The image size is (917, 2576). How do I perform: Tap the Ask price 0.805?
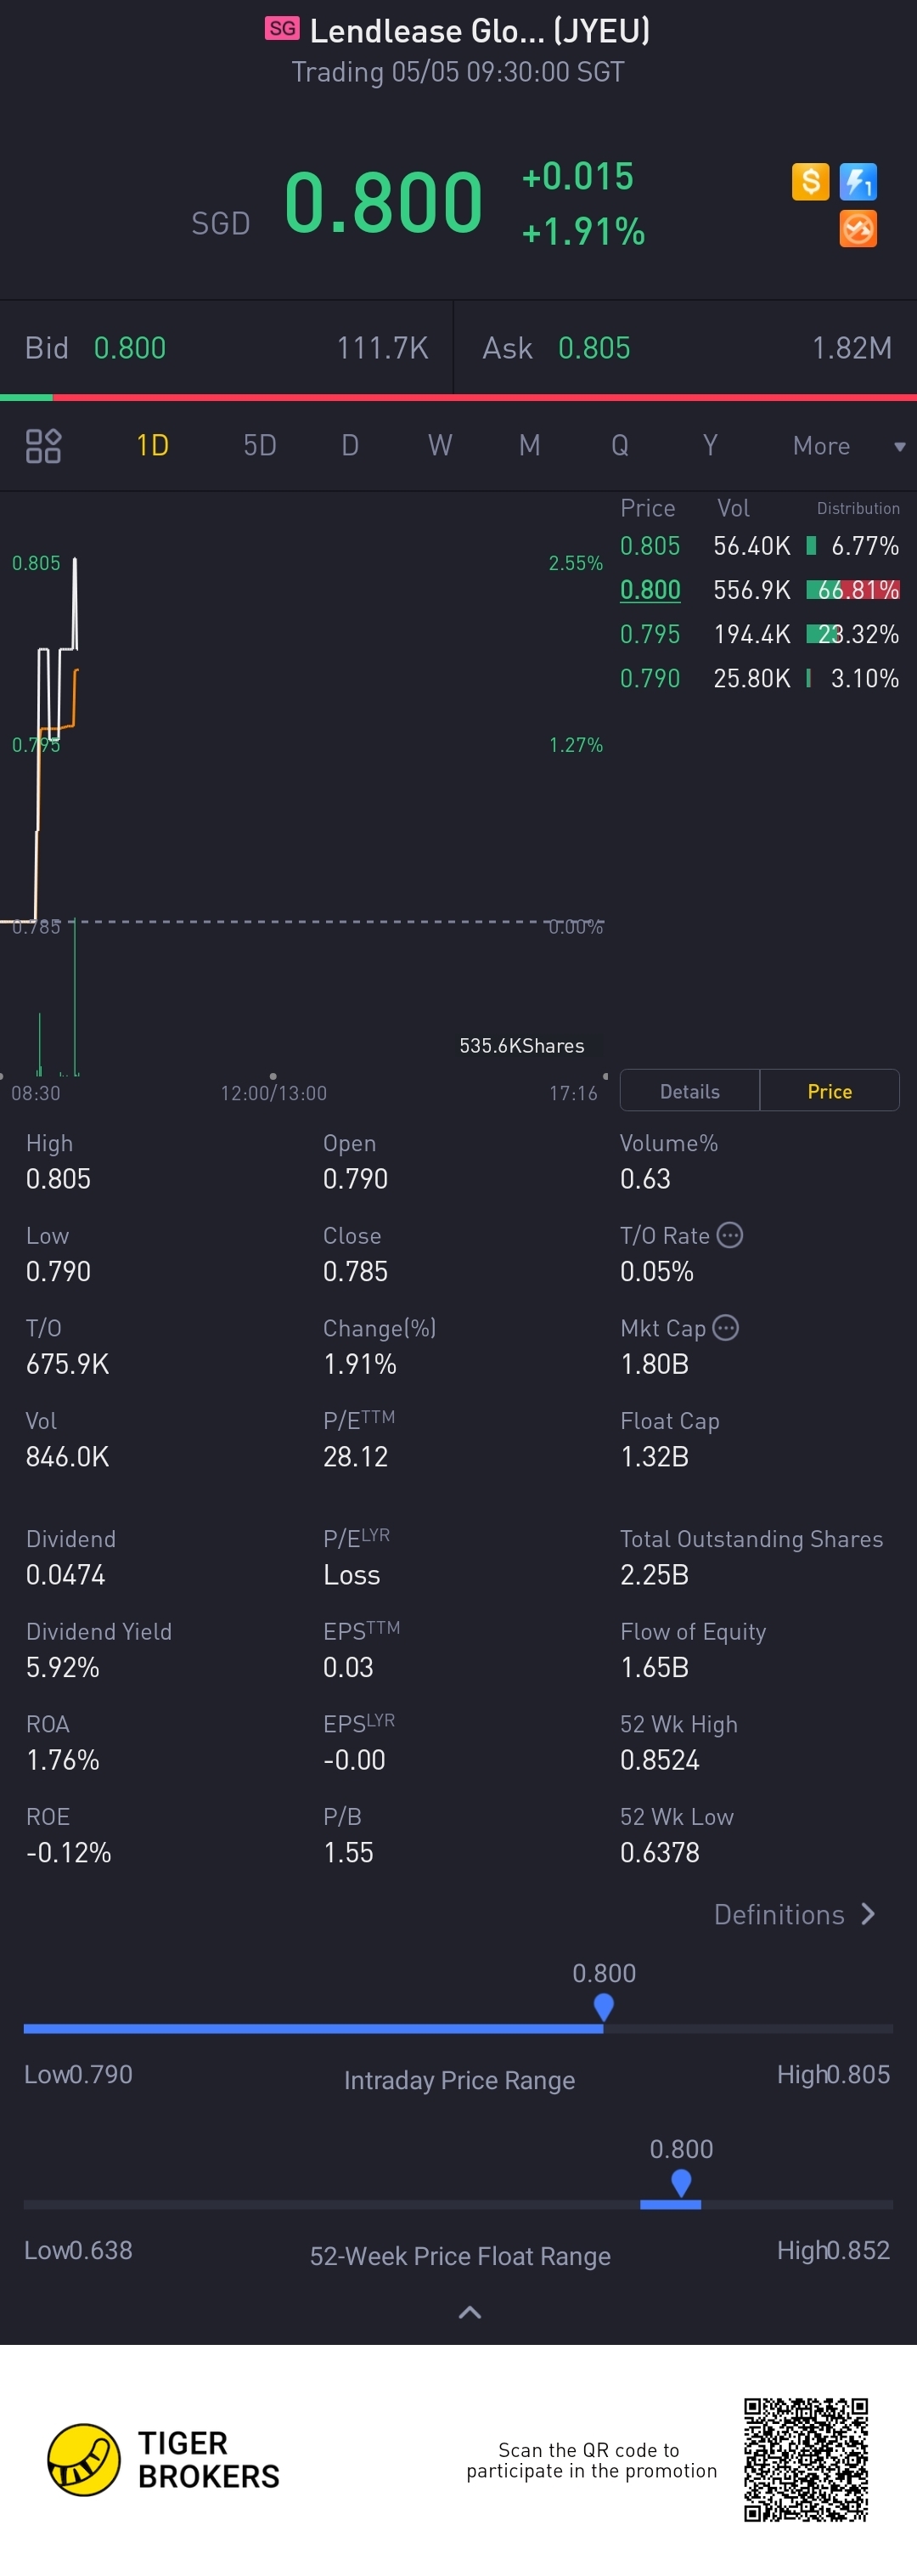[x=594, y=348]
